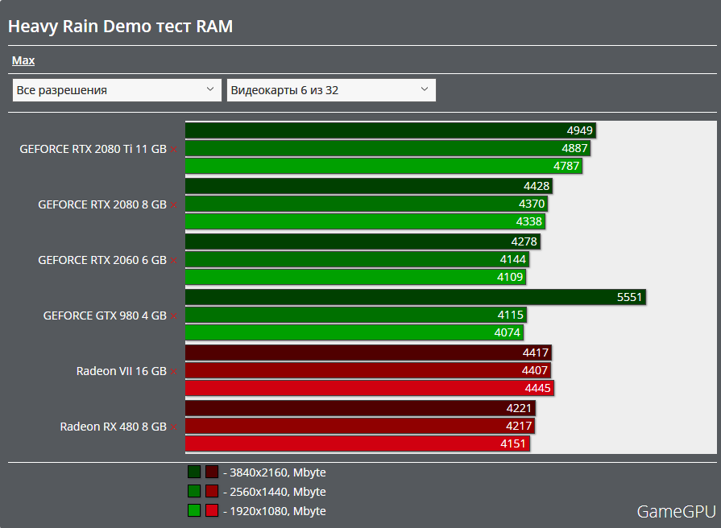This screenshot has width=721, height=528.
Task: Click the 4407 bar for Radeon VII
Action: click(x=368, y=370)
